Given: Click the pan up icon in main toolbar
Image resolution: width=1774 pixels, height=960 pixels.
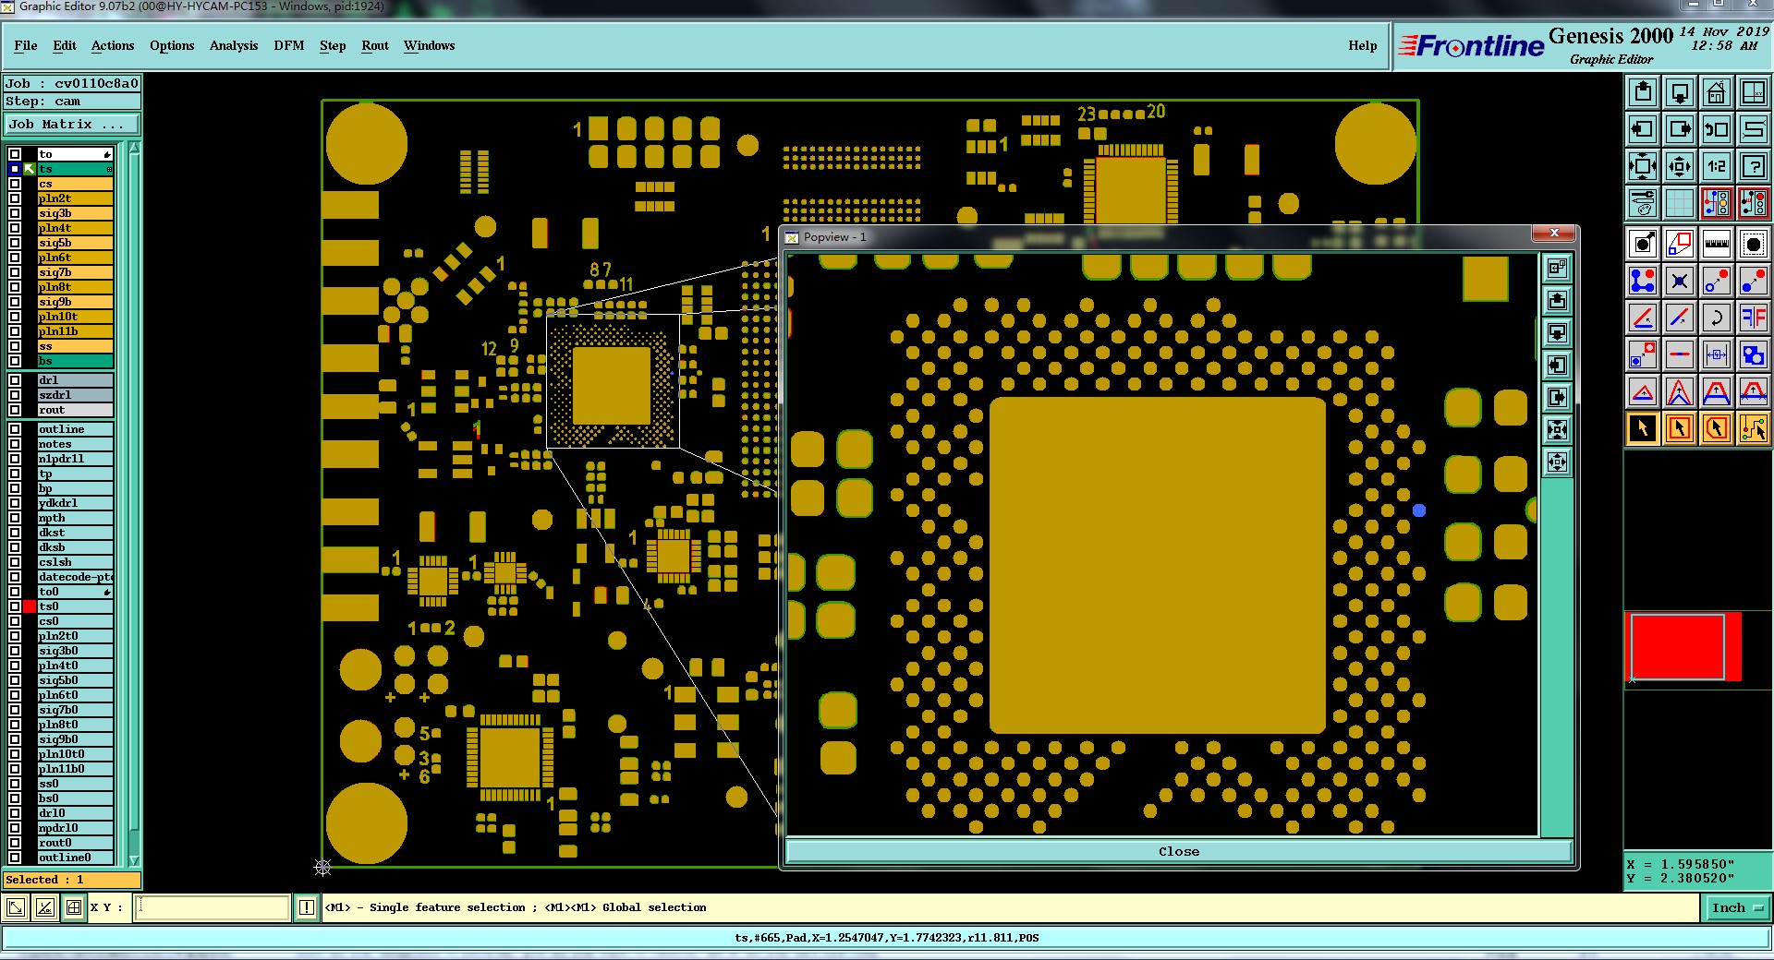Looking at the screenshot, I should [1643, 92].
